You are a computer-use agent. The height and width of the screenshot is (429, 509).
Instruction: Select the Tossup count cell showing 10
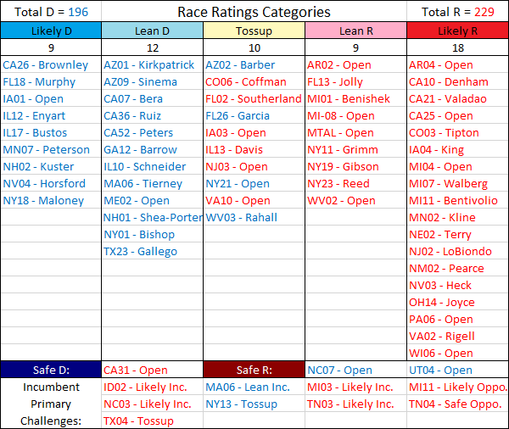(254, 47)
